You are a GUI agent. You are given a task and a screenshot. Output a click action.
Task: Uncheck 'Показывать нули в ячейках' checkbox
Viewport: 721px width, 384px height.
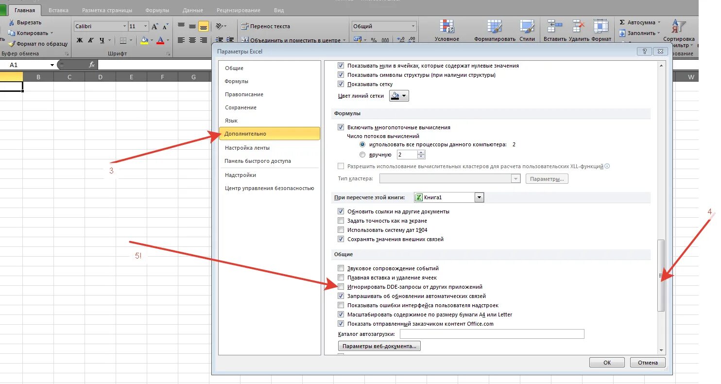click(x=340, y=66)
